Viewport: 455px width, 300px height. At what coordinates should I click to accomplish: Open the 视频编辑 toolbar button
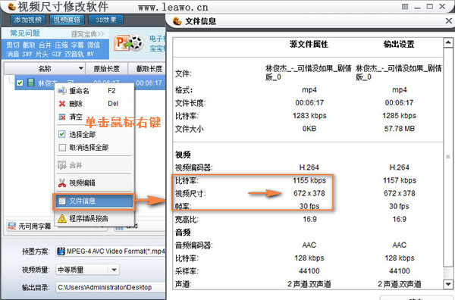(x=67, y=20)
